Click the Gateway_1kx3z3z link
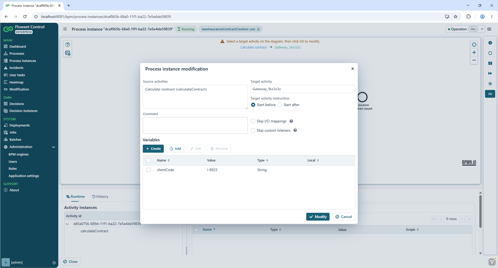498x268 pixels. pyautogui.click(x=288, y=47)
